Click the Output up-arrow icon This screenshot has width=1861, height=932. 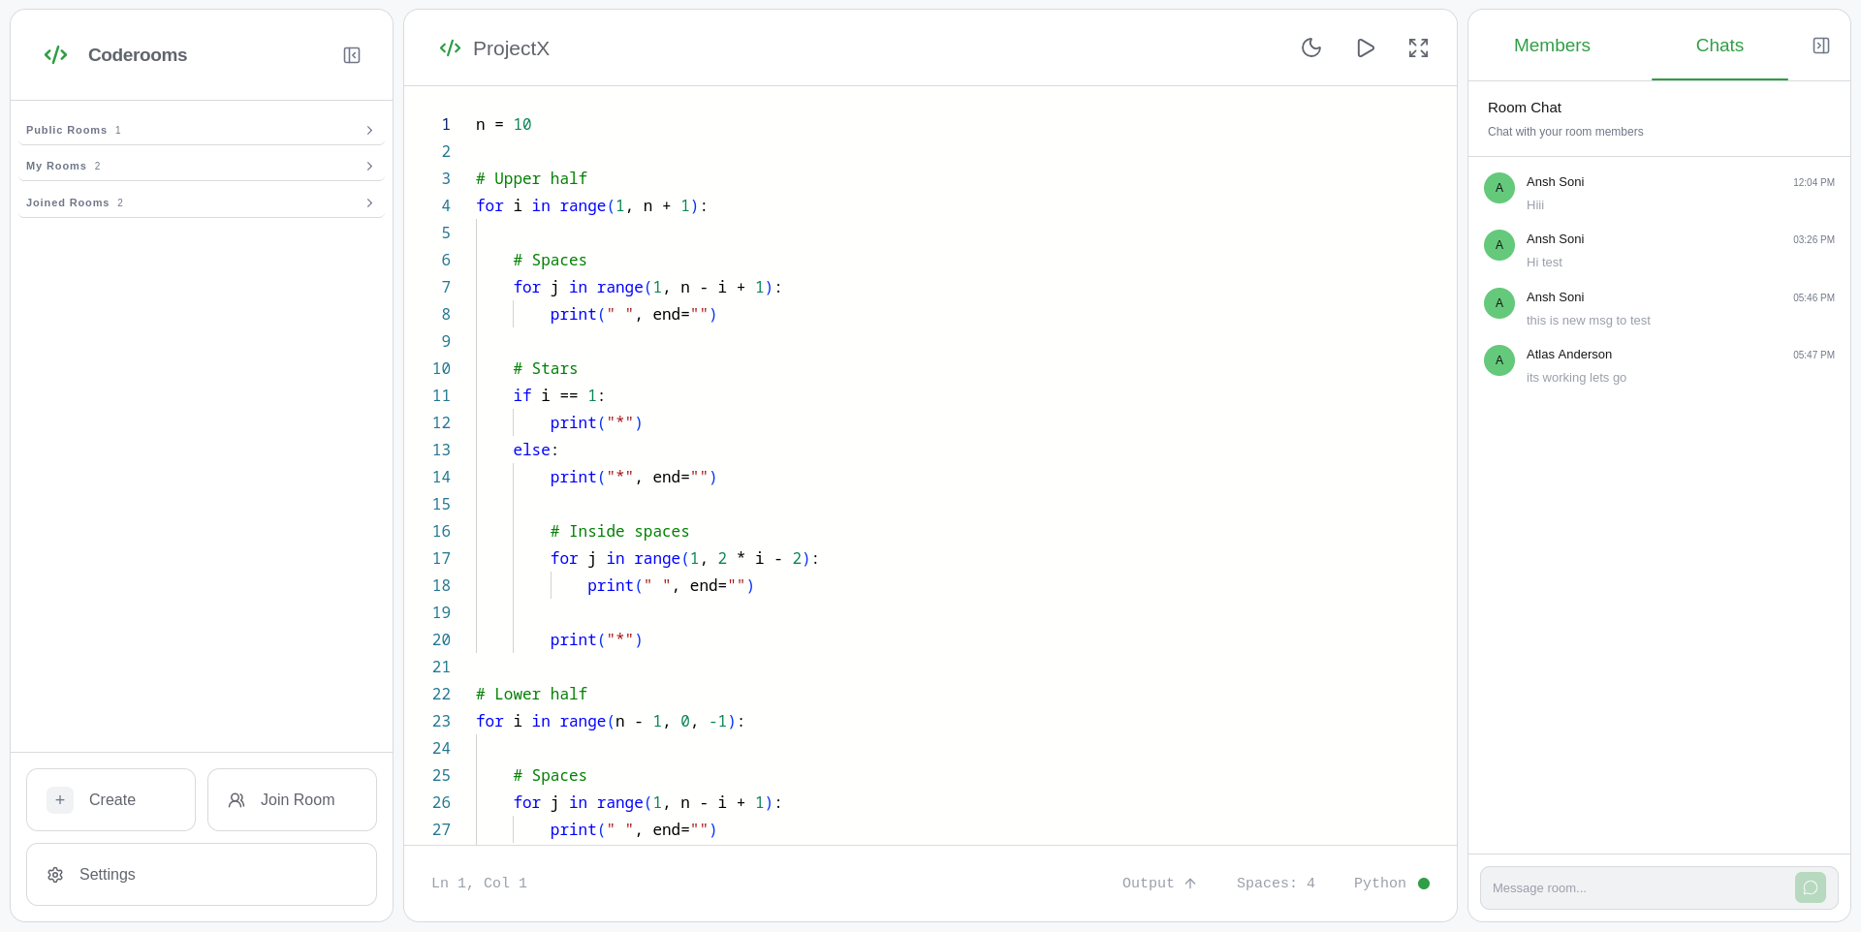1190,884
